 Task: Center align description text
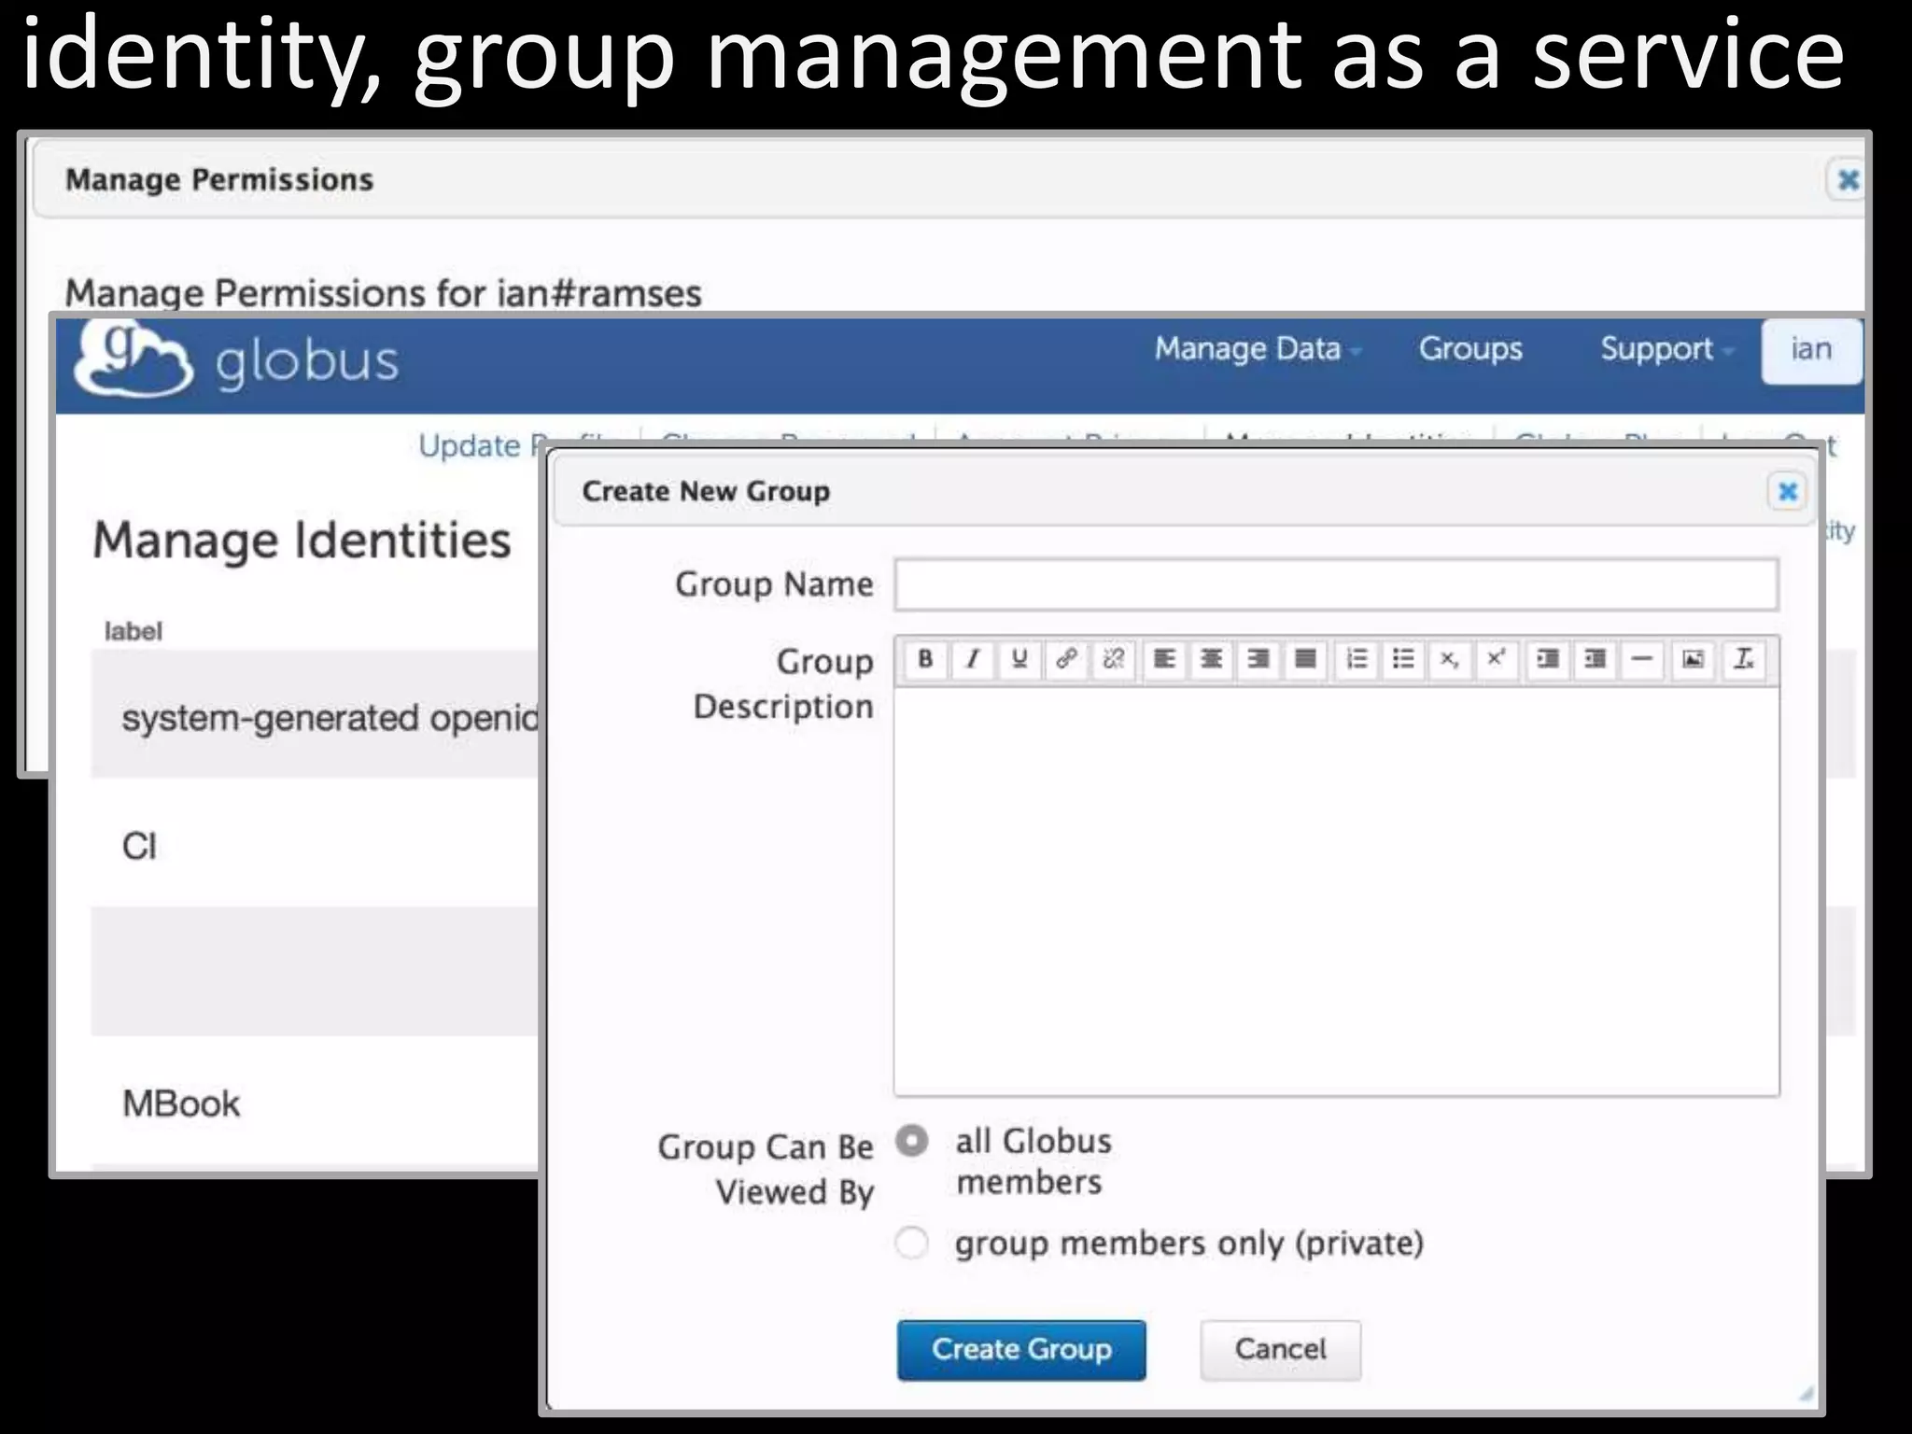1211,659
